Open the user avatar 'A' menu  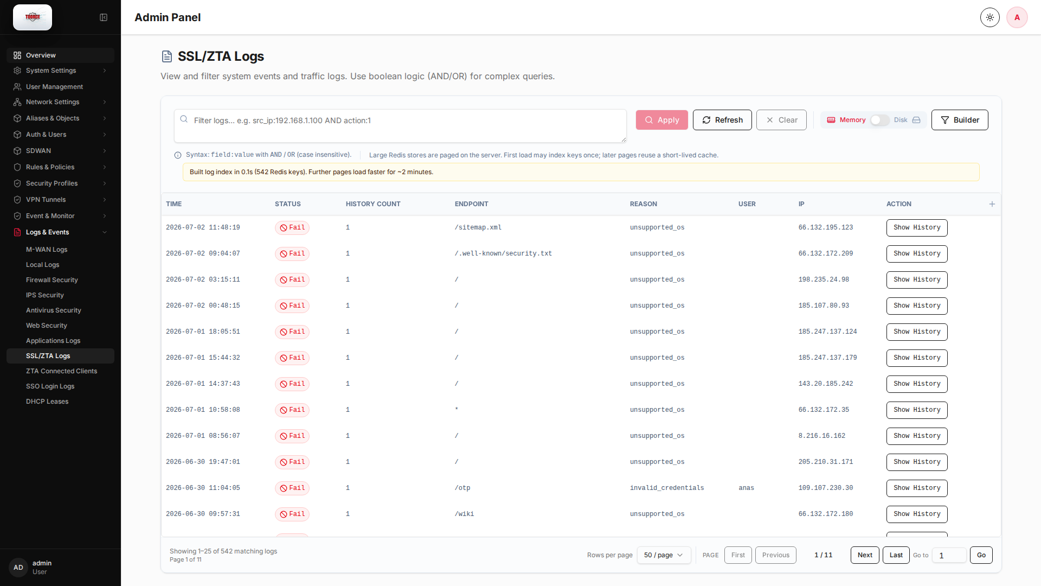1017,17
